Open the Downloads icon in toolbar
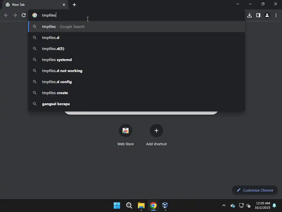The height and width of the screenshot is (212, 282). point(250,15)
